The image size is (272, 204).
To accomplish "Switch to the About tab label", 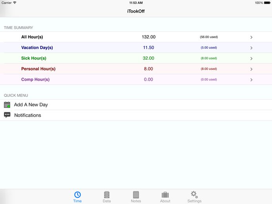I will click(x=165, y=201).
